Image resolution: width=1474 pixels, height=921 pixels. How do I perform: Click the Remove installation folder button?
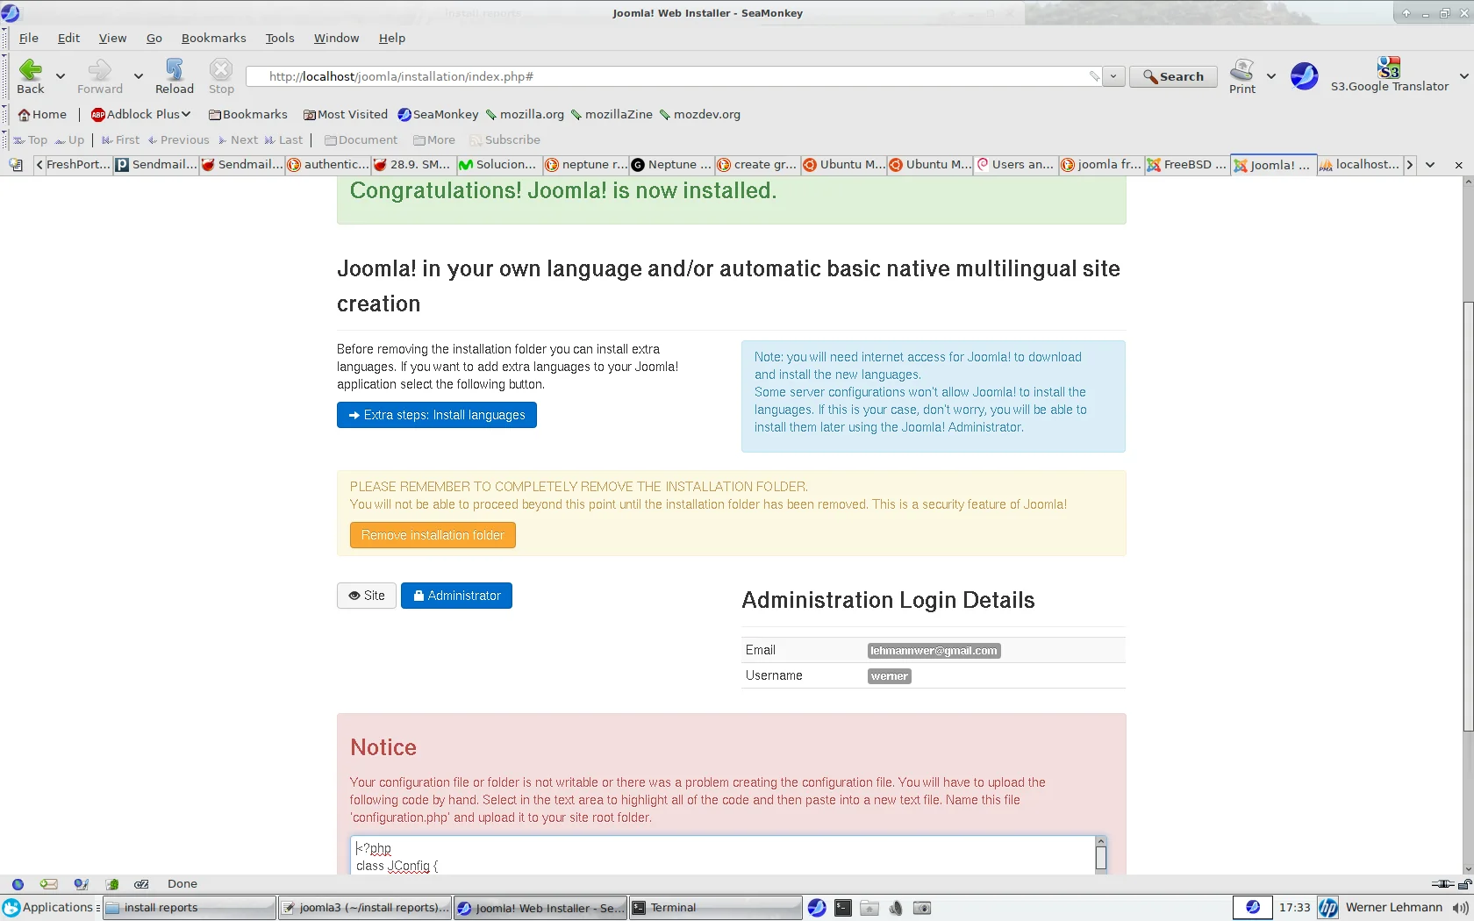coord(432,535)
